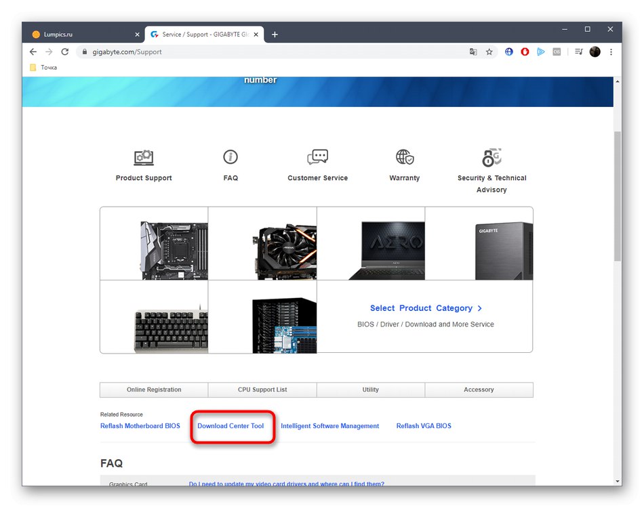The width and height of the screenshot is (644, 508).
Task: Open the red Opera extension icon
Action: coord(525,51)
